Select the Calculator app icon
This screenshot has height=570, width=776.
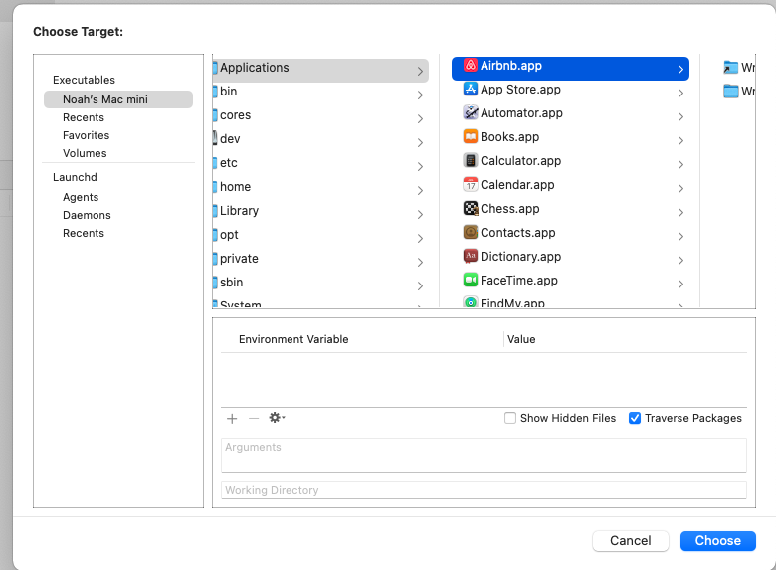coord(471,161)
